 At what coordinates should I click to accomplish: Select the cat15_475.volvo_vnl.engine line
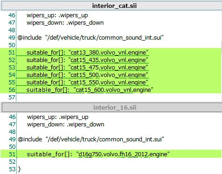(x=87, y=68)
